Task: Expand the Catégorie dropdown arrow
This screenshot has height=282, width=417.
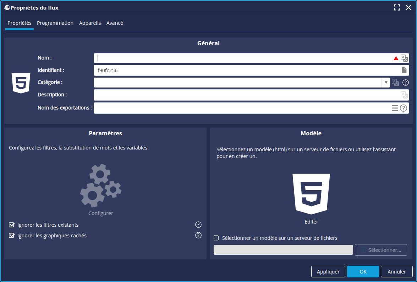Action: coord(386,83)
